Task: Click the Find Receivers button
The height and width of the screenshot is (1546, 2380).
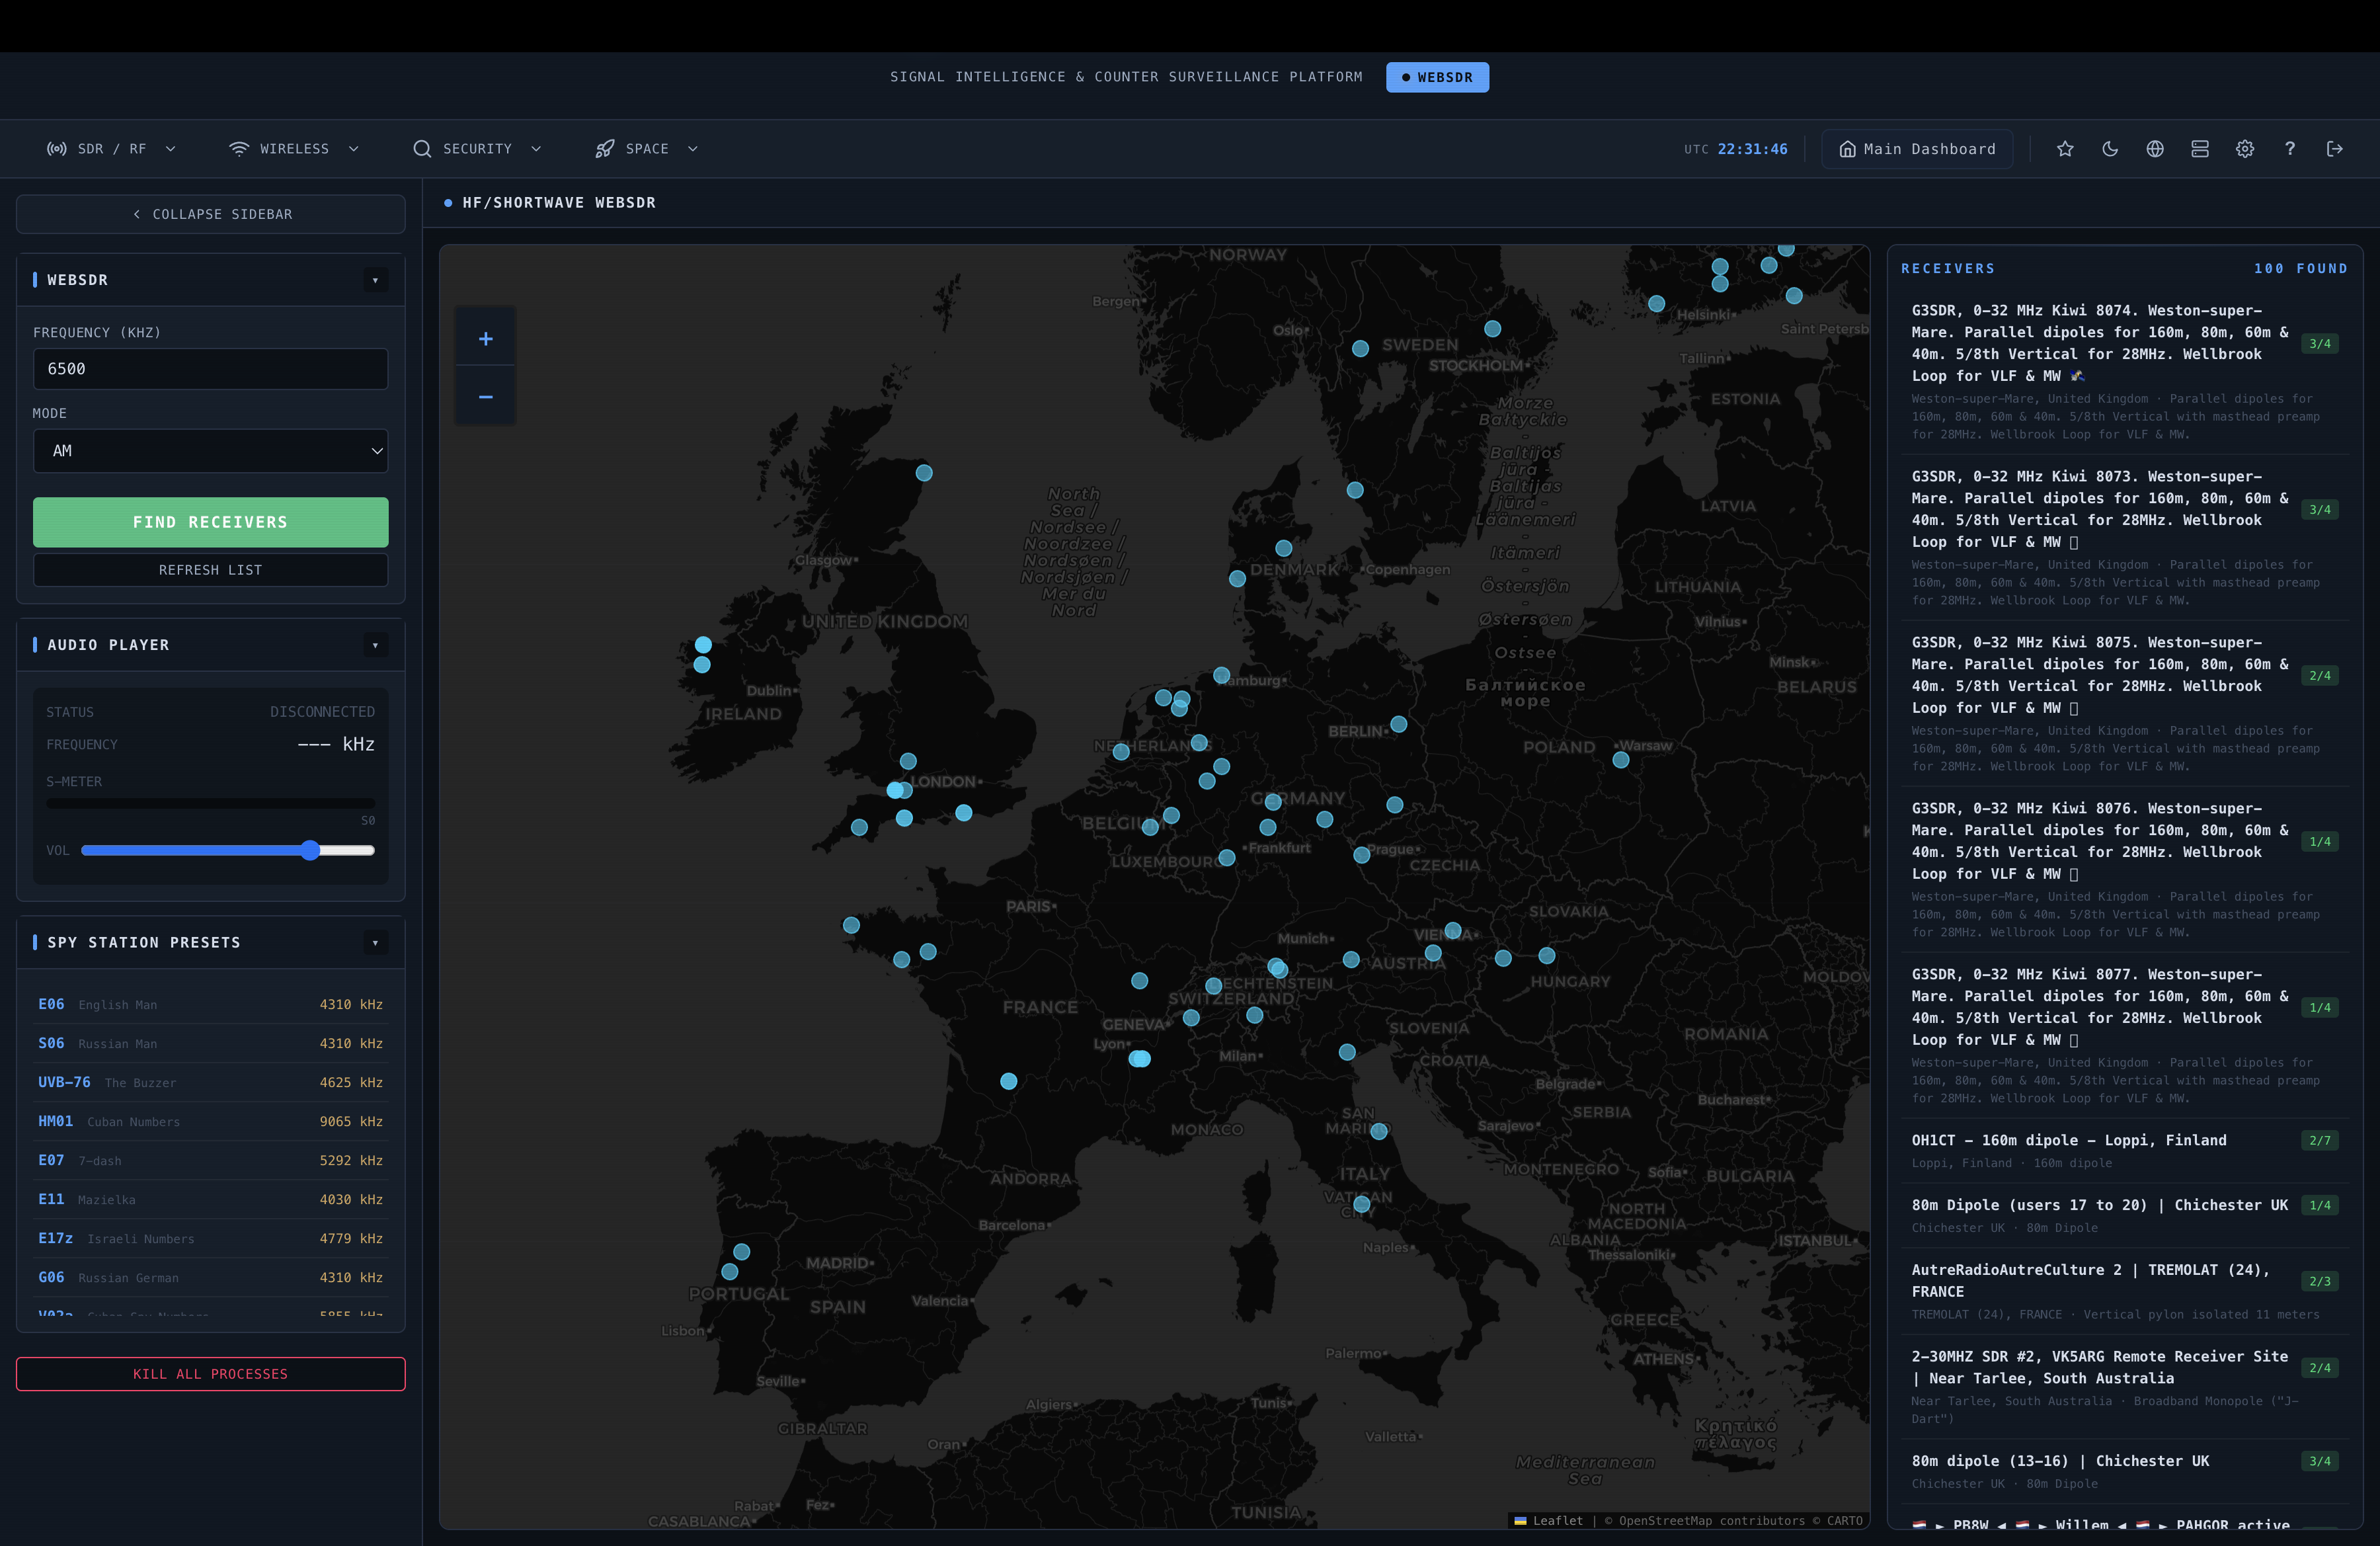Action: pyautogui.click(x=210, y=522)
